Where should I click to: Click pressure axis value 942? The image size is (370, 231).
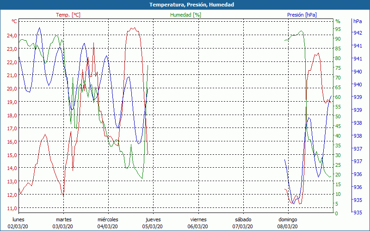[x=358, y=33]
